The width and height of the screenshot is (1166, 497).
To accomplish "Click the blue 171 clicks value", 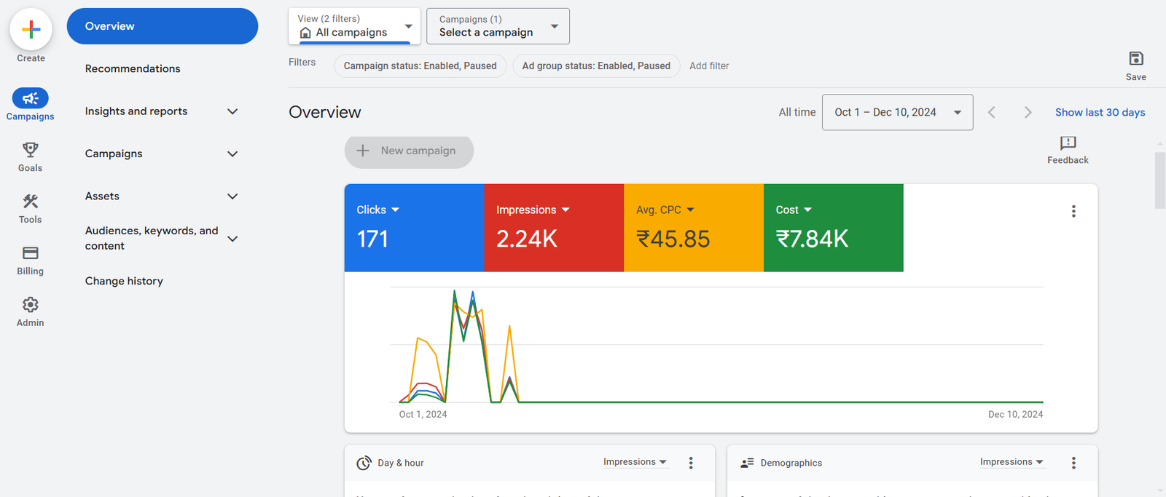I will (372, 239).
